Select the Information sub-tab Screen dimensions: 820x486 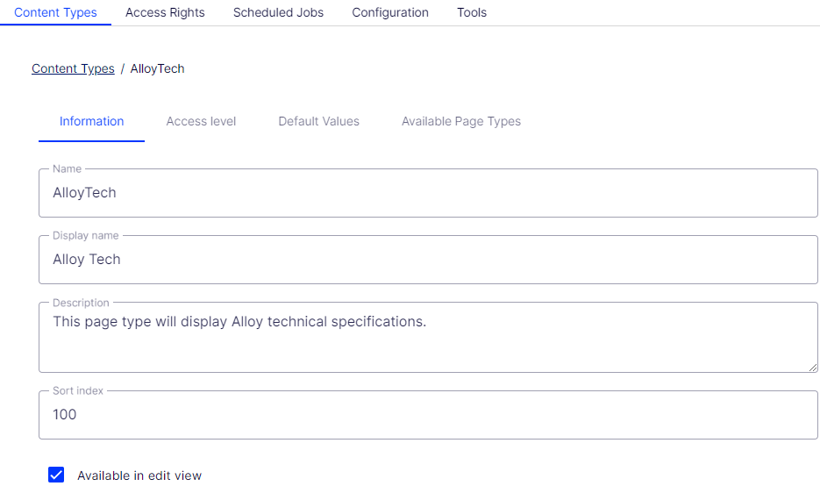pyautogui.click(x=91, y=121)
